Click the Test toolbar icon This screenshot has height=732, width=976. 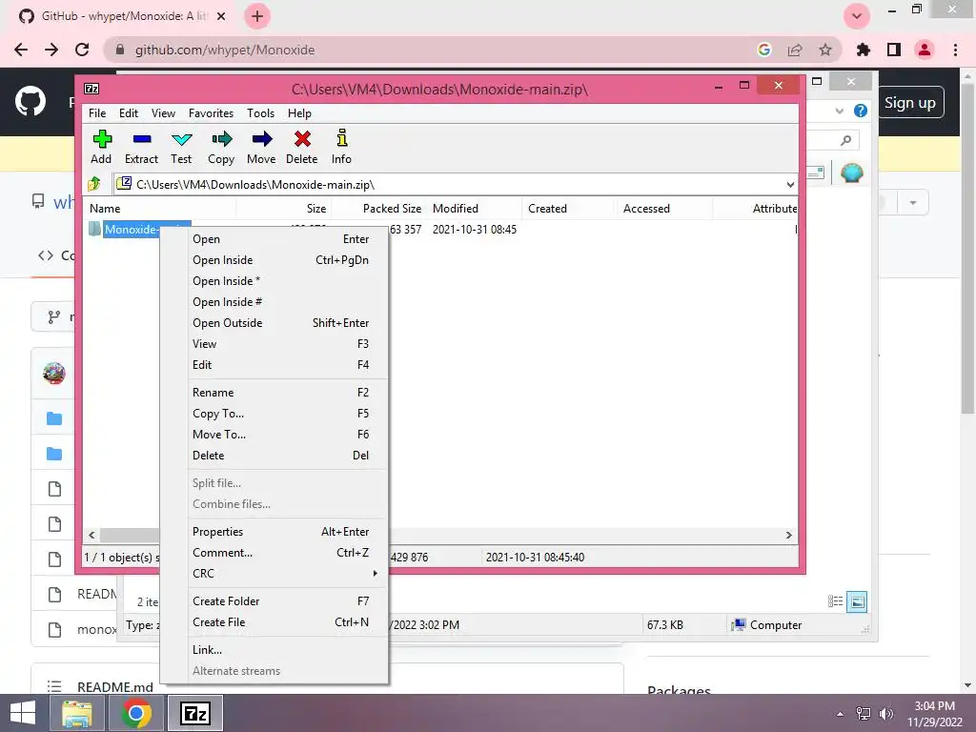coord(181,139)
